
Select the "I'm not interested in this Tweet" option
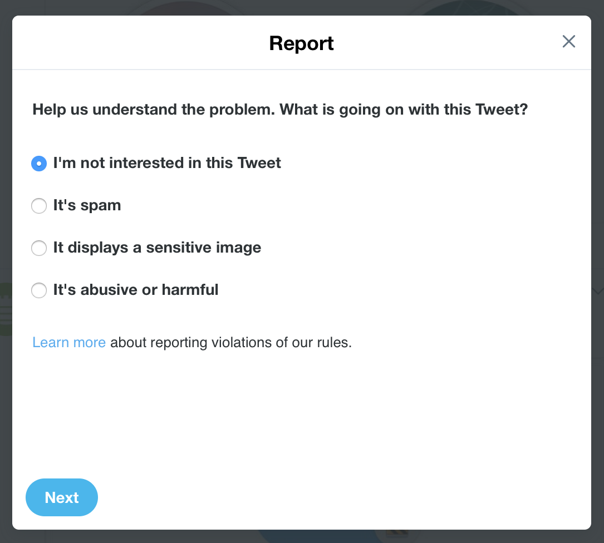click(x=39, y=164)
